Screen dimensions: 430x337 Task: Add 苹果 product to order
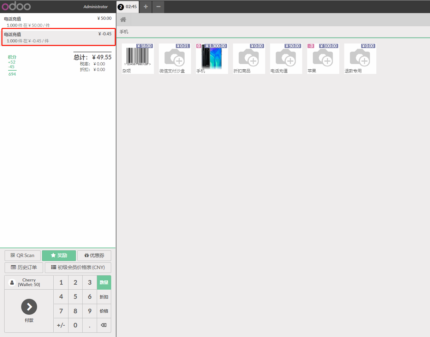tap(323, 58)
